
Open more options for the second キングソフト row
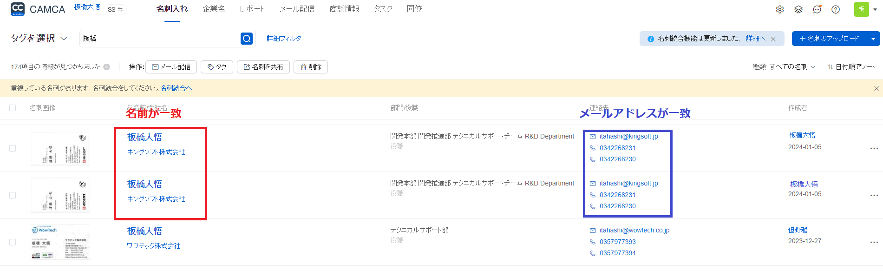pyautogui.click(x=874, y=195)
